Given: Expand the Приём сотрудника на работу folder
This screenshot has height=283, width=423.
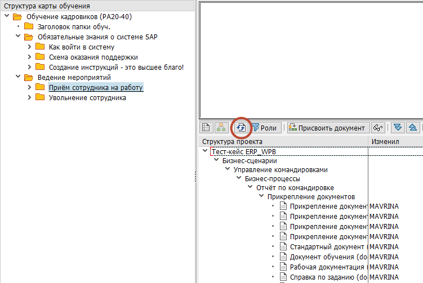Looking at the screenshot, I should [29, 87].
